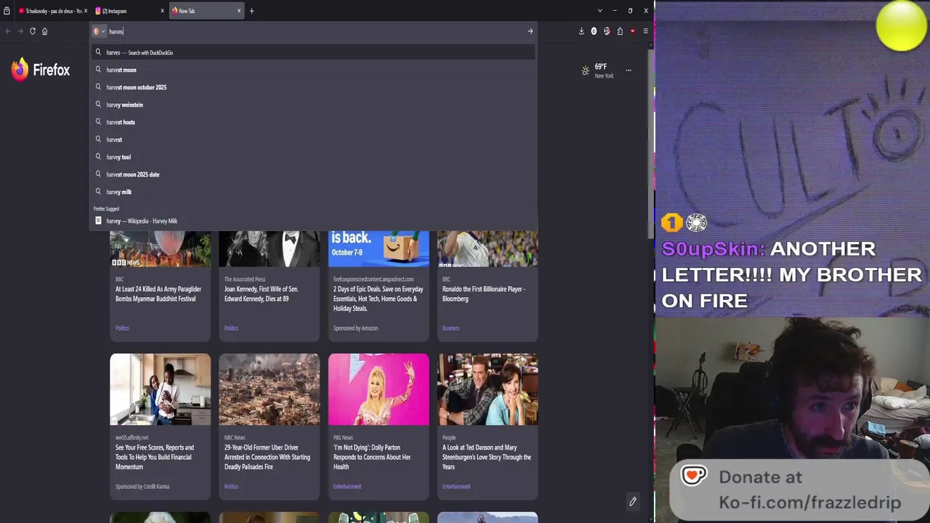The width and height of the screenshot is (930, 523).
Task: Pick the 'harvest hosts' suggestion
Action: click(313, 122)
